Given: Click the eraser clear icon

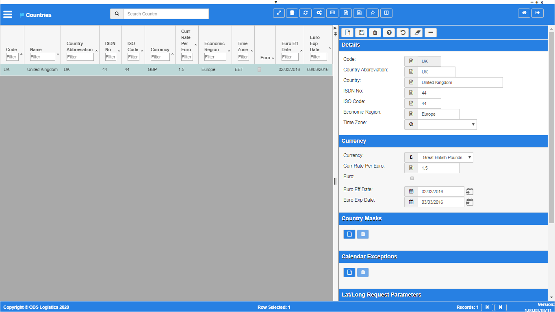Looking at the screenshot, I should point(416,32).
